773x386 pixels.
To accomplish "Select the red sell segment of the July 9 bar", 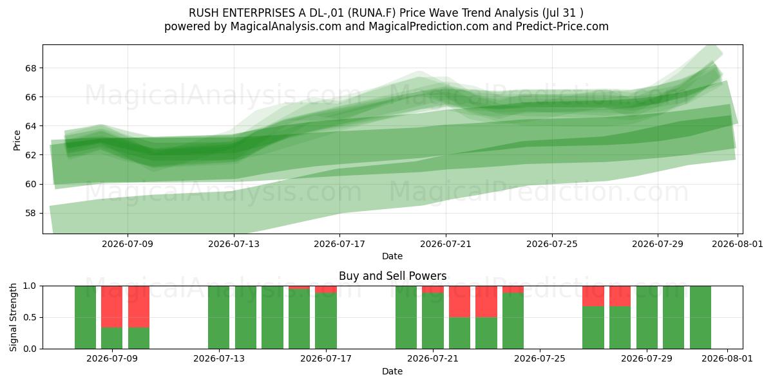I will tap(112, 307).
